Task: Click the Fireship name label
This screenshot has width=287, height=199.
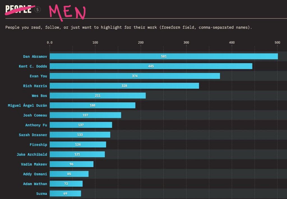Action: (x=38, y=144)
